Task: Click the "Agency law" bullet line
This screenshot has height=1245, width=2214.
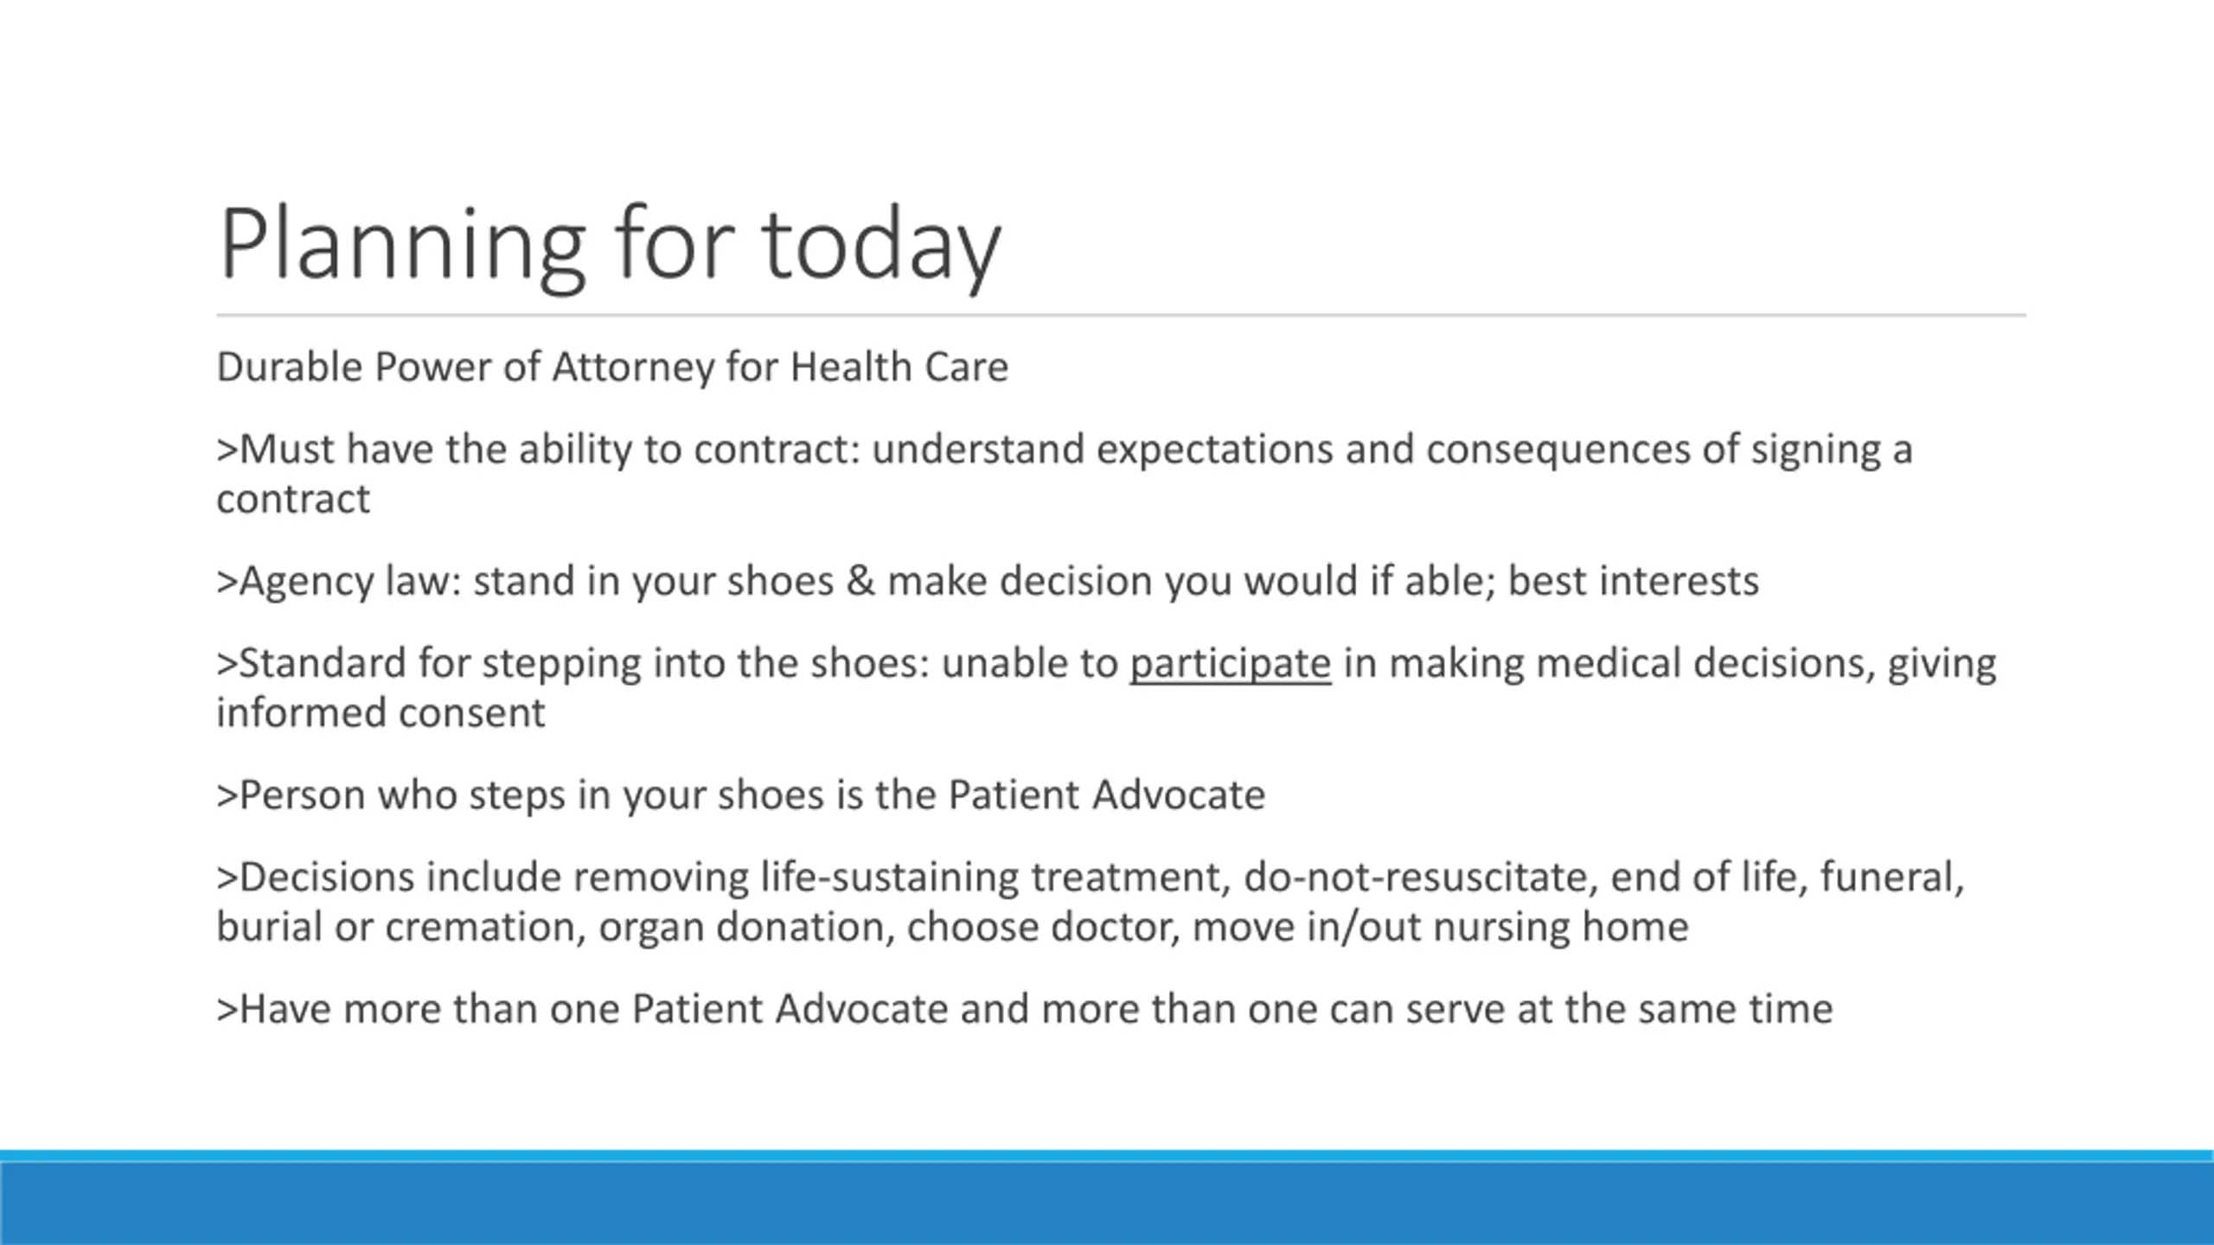Action: 988,581
